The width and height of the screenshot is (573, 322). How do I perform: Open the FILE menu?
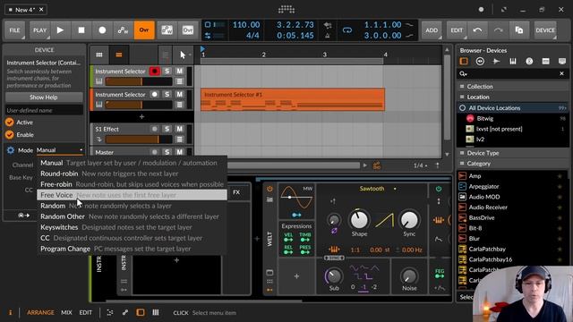14,30
